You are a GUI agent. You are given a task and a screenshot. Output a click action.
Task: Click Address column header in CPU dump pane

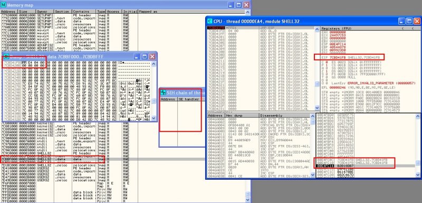click(x=216, y=115)
